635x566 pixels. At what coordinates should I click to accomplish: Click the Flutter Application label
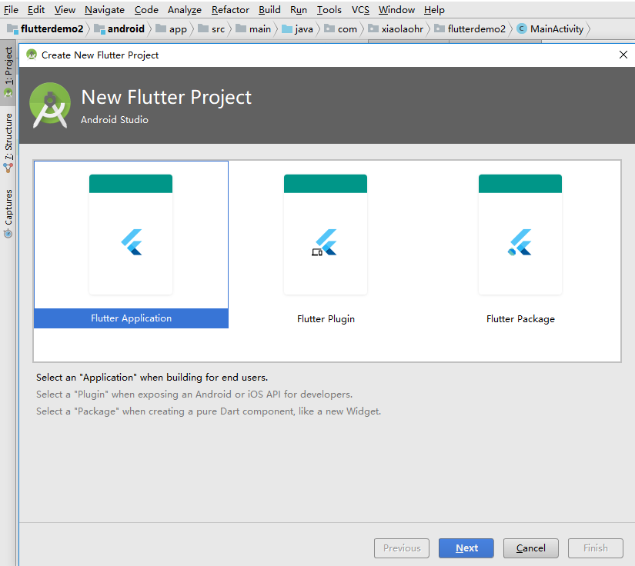(x=131, y=318)
